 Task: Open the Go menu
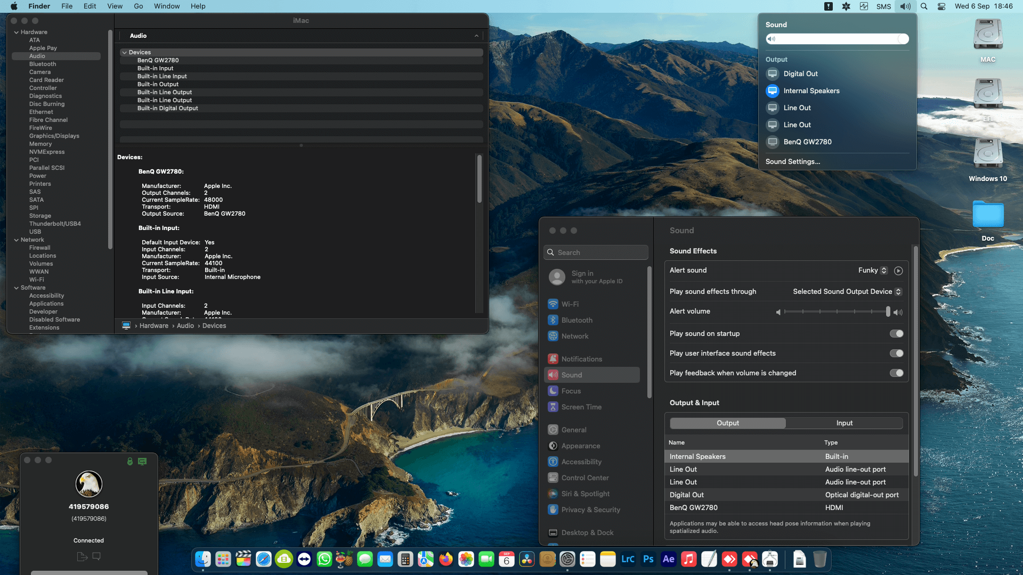[x=138, y=6]
